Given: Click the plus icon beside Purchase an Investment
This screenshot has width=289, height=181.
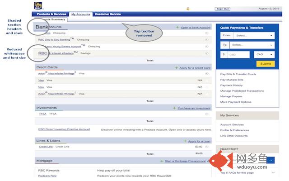Looking at the screenshot, I should click(x=175, y=108).
